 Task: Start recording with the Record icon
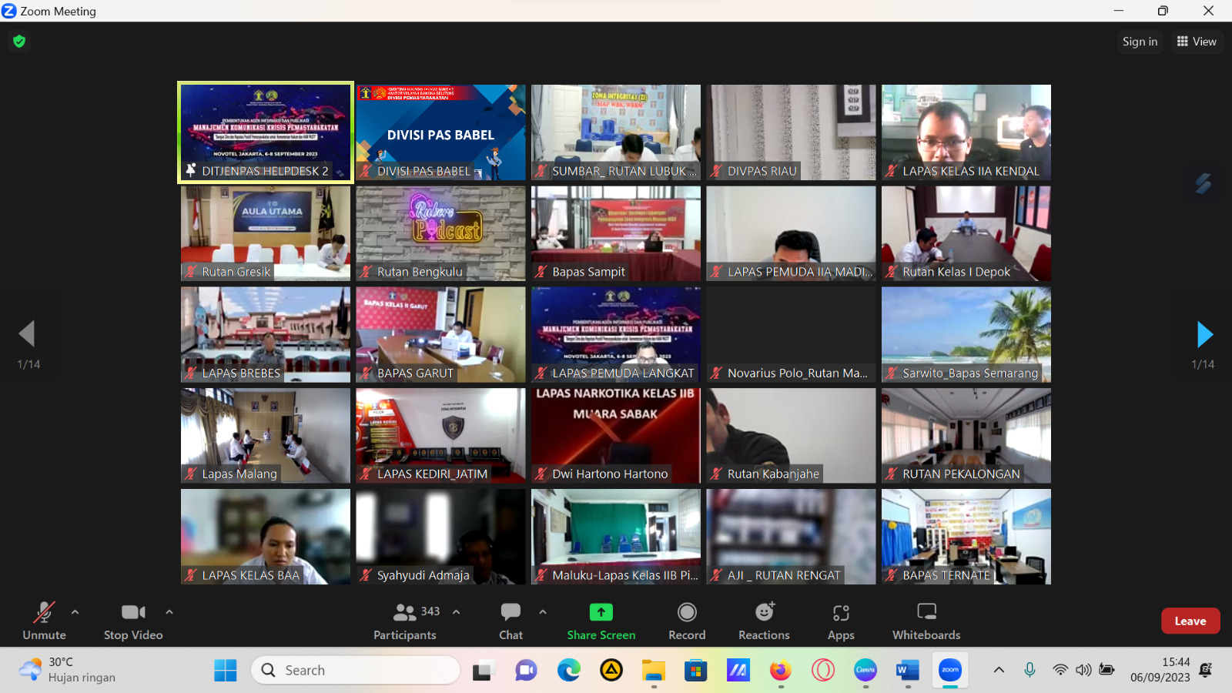click(x=687, y=613)
